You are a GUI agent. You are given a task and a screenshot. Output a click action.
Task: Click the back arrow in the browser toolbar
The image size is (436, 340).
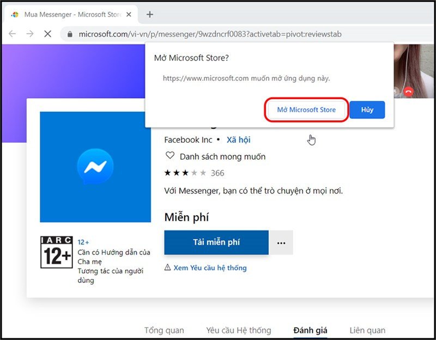click(12, 34)
